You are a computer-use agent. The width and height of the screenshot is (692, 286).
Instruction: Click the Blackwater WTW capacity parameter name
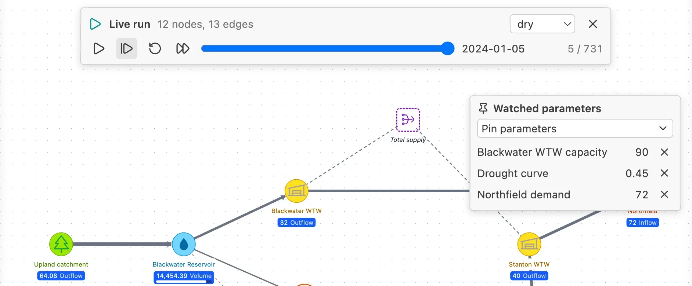542,152
